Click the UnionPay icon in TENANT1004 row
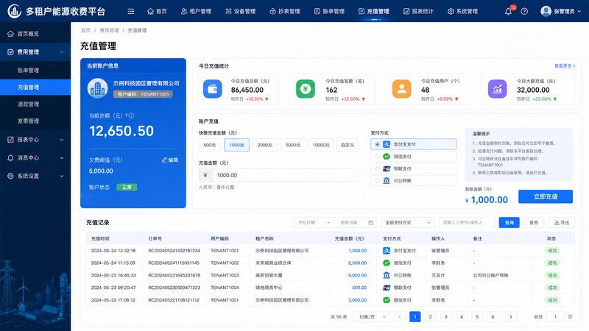The width and height of the screenshot is (589, 331). point(386,288)
